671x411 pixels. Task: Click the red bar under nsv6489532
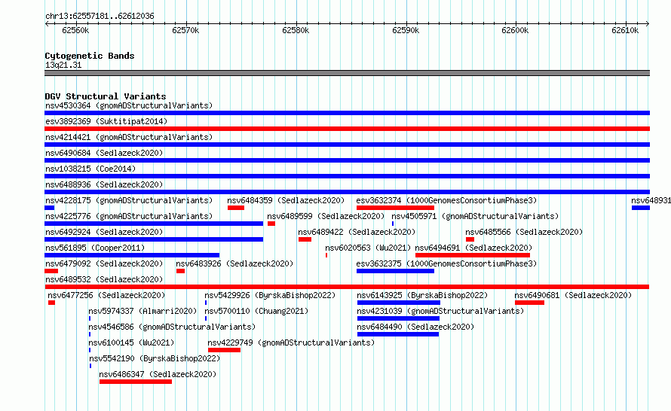pos(347,287)
